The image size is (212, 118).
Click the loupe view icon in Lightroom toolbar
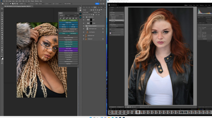(128, 107)
